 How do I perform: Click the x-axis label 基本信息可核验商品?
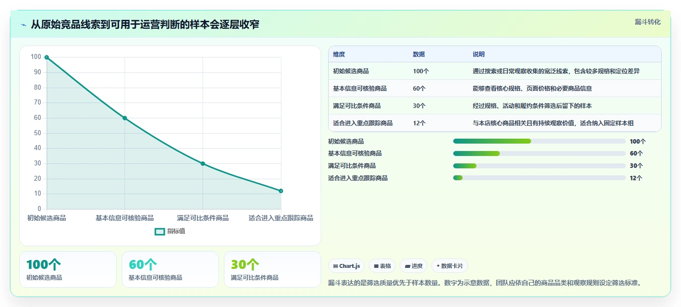(x=125, y=218)
